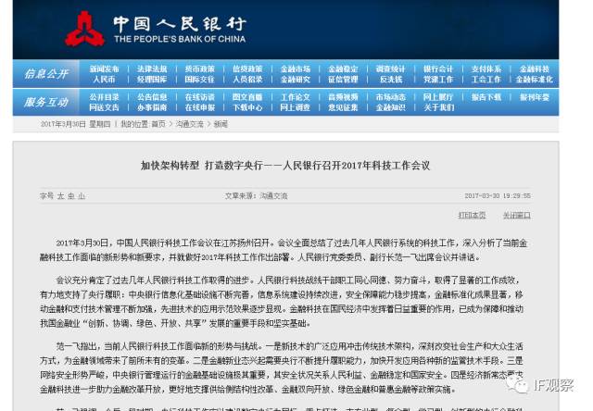Click the article timestamp 2017-03-30
This screenshot has width=593, height=411.
pos(498,196)
